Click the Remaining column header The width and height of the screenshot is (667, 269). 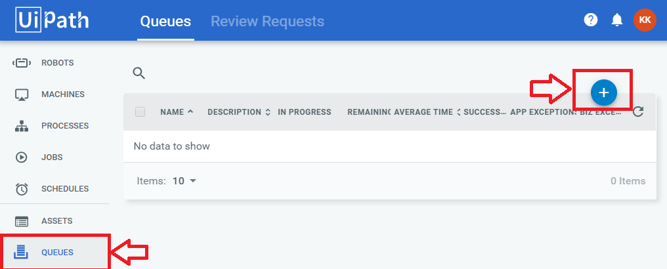[369, 112]
